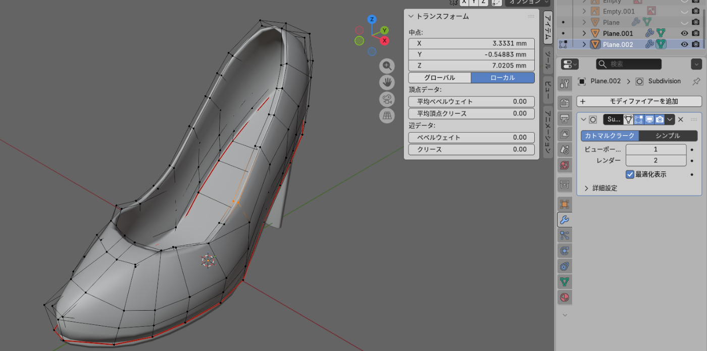Click the X median coordinate field

[x=471, y=43]
